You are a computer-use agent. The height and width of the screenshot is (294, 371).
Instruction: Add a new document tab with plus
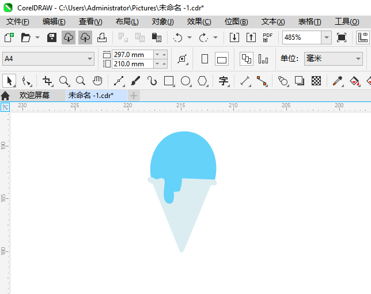pos(134,96)
